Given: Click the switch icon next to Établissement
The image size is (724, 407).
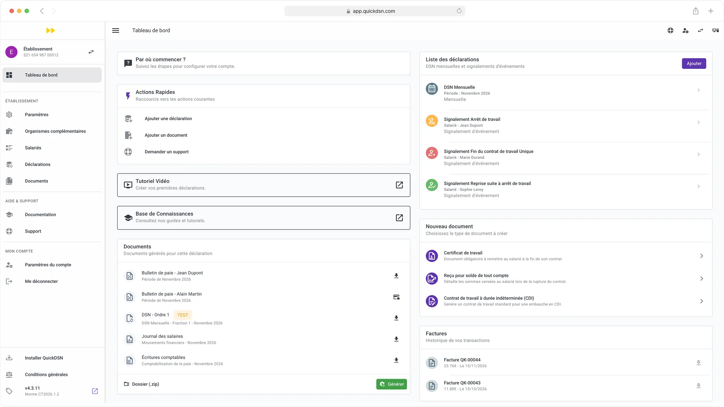Looking at the screenshot, I should tap(91, 52).
